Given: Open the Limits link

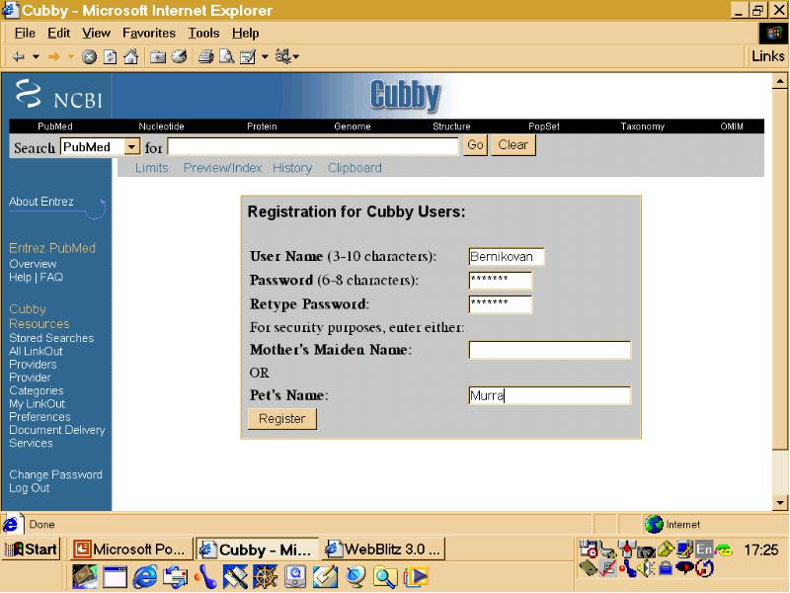Looking at the screenshot, I should pyautogui.click(x=152, y=168).
